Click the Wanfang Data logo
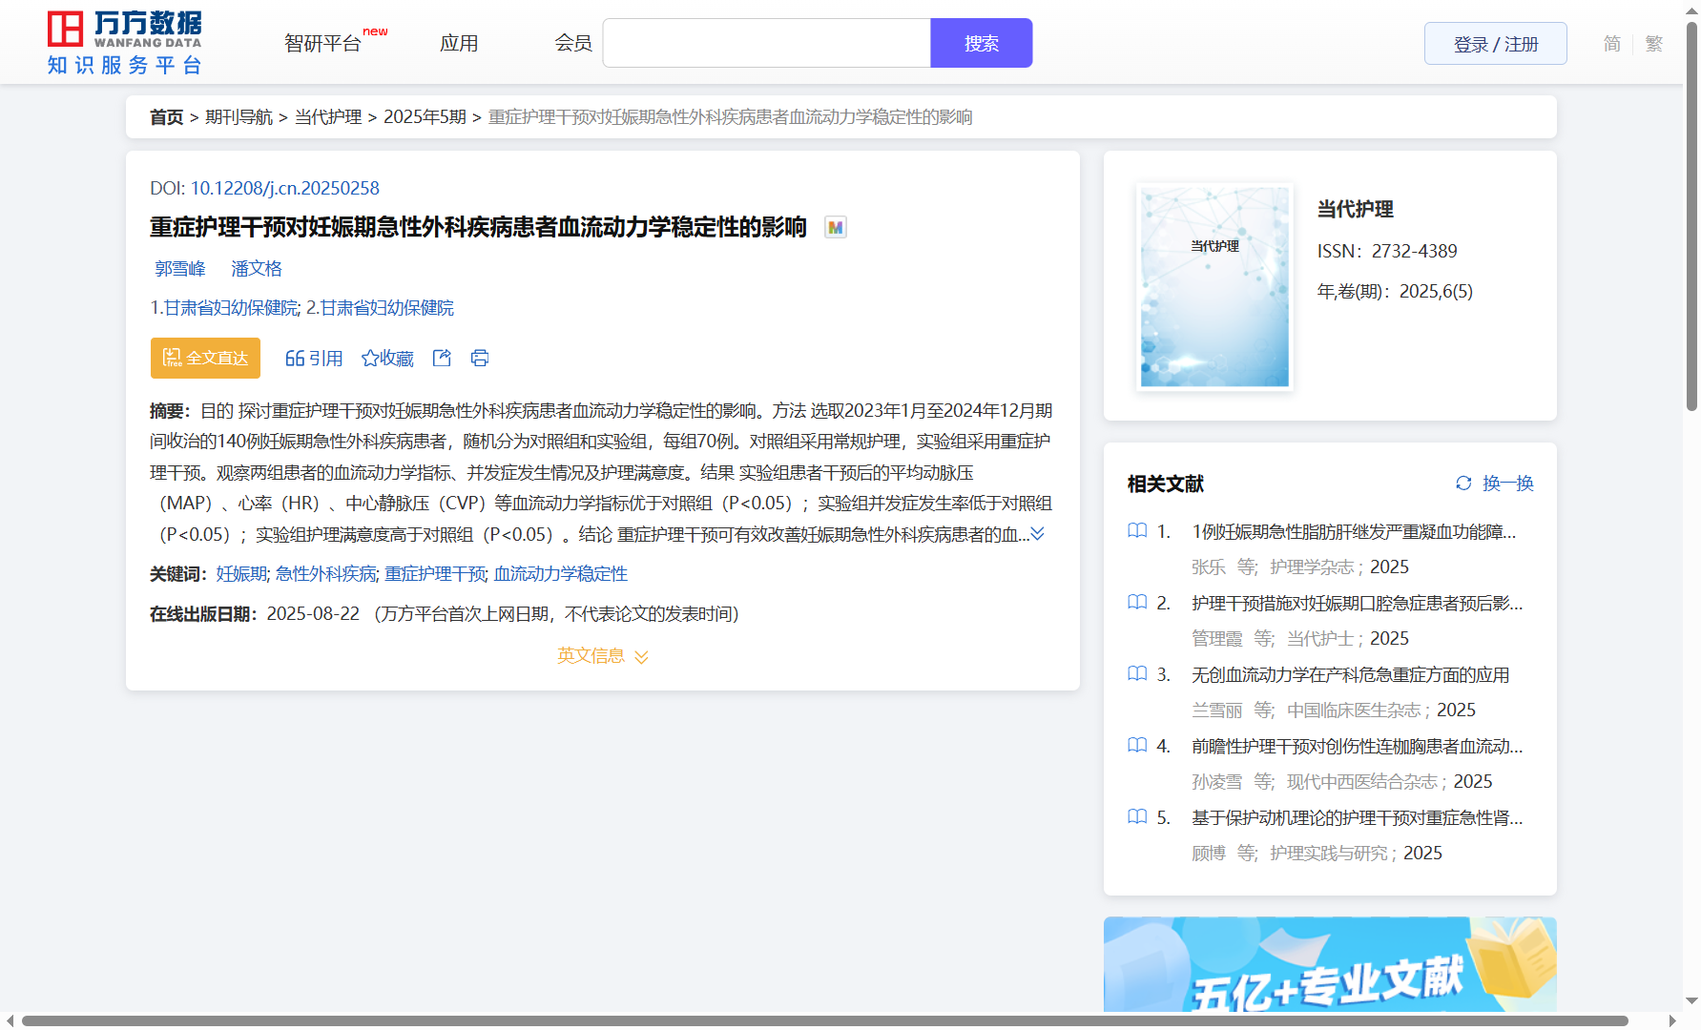1701x1030 pixels. click(124, 43)
